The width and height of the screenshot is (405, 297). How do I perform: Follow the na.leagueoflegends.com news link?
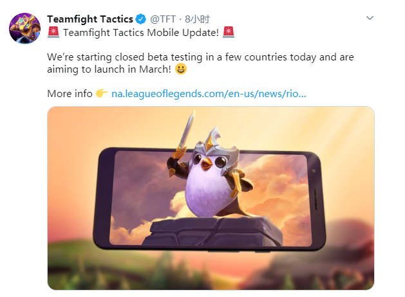[x=209, y=94]
